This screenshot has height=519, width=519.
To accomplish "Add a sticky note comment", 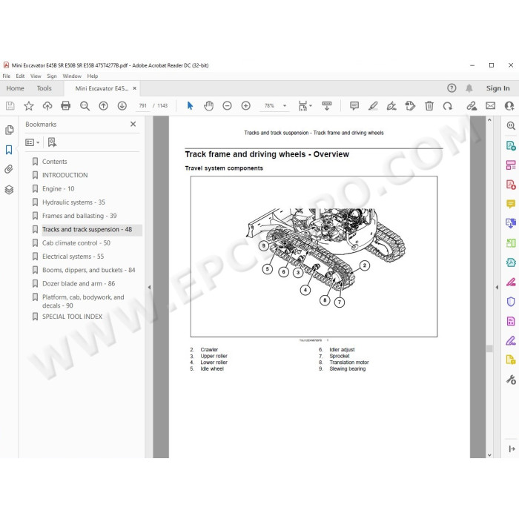I will pyautogui.click(x=354, y=106).
